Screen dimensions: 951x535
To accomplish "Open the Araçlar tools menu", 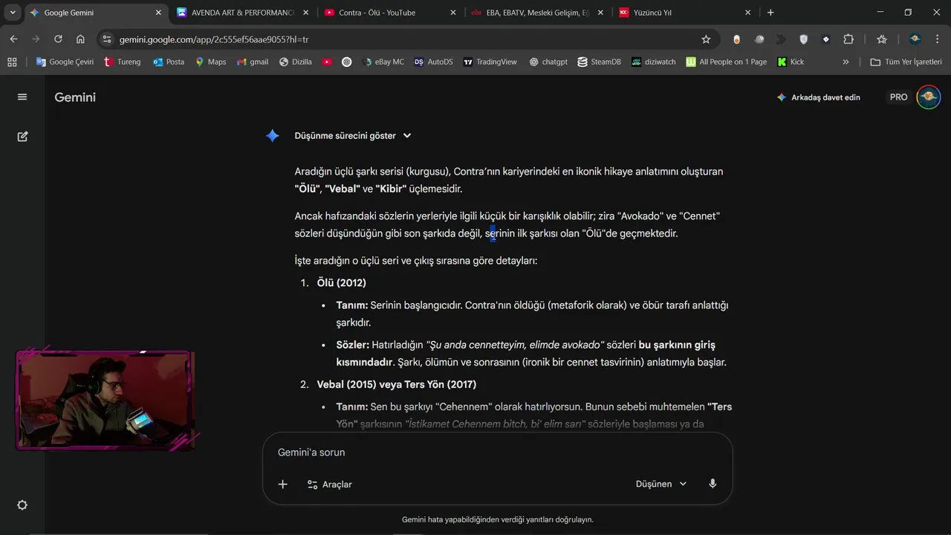I will click(329, 484).
